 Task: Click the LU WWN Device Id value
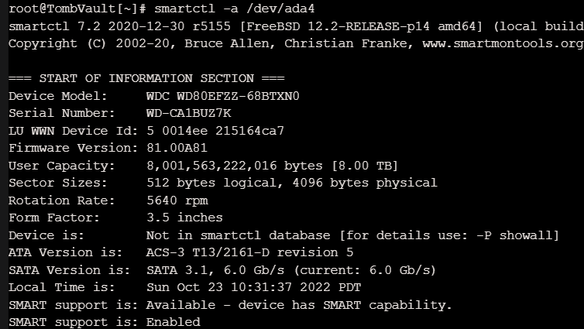215,131
